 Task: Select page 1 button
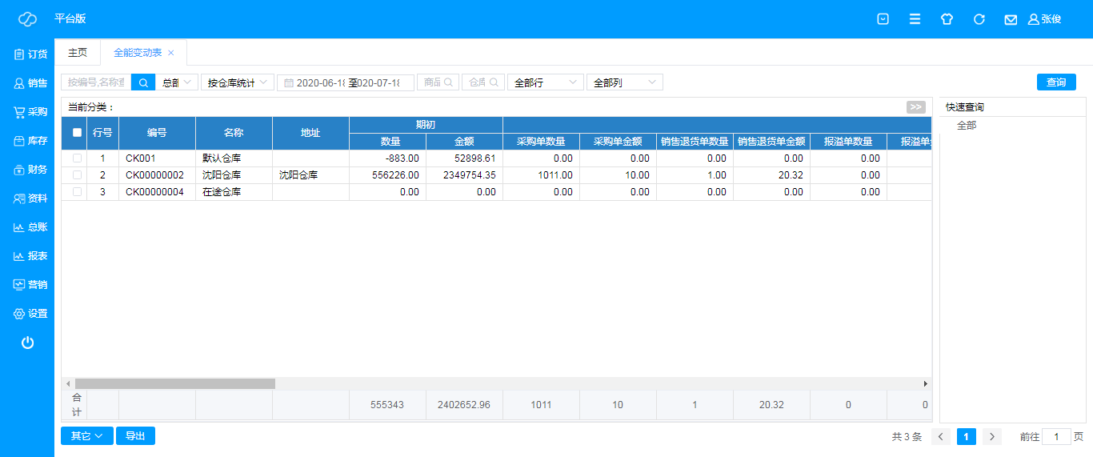(967, 437)
